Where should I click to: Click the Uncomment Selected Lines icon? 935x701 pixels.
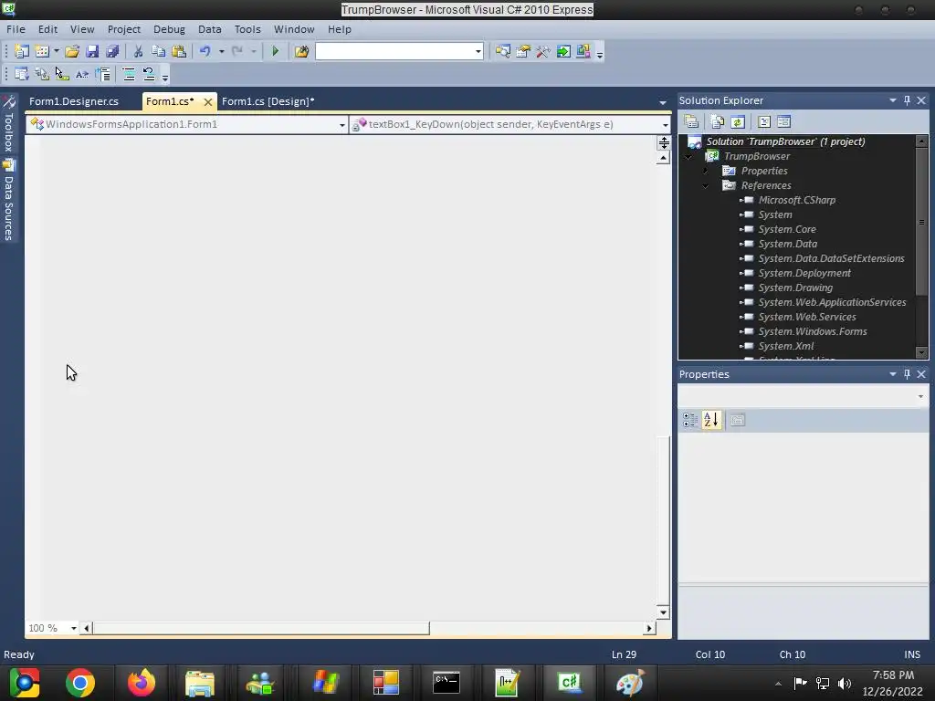149,75
